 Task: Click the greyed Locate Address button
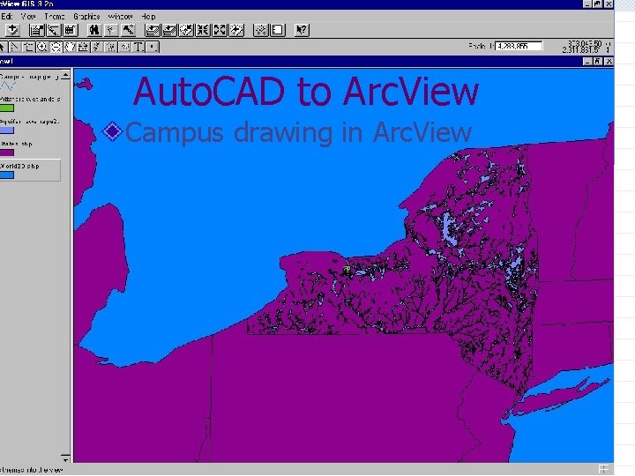click(111, 30)
